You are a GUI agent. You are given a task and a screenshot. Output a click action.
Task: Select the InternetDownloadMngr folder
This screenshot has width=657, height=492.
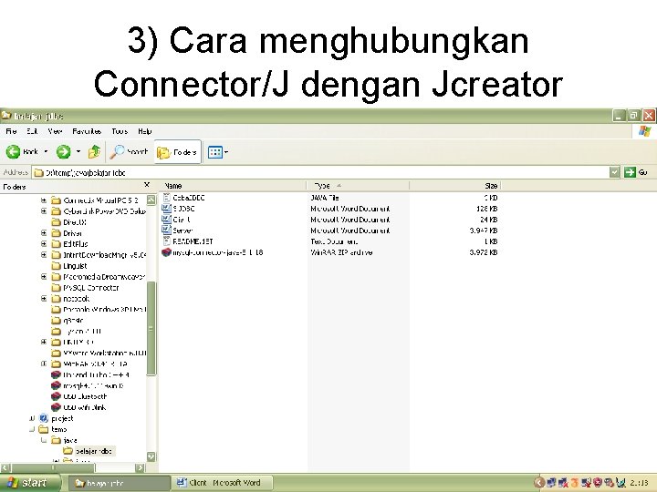(x=99, y=255)
